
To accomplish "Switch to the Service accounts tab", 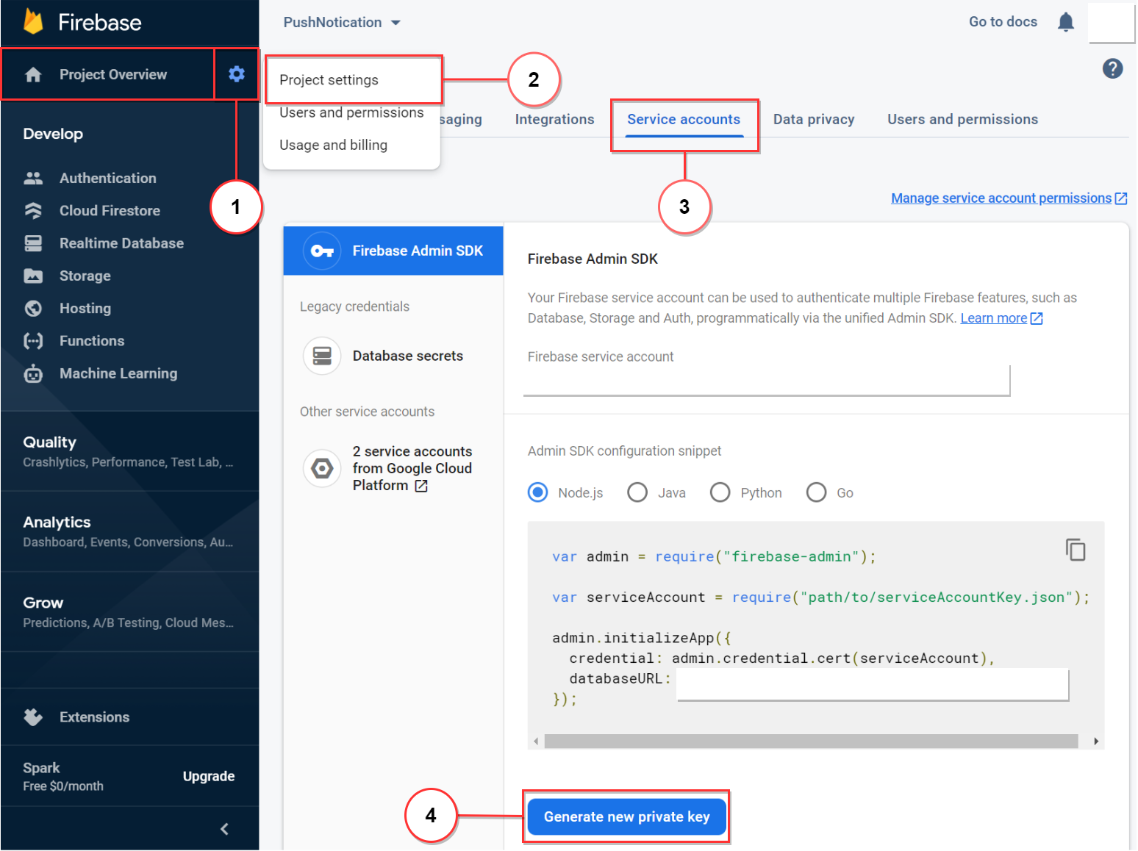I will [684, 119].
